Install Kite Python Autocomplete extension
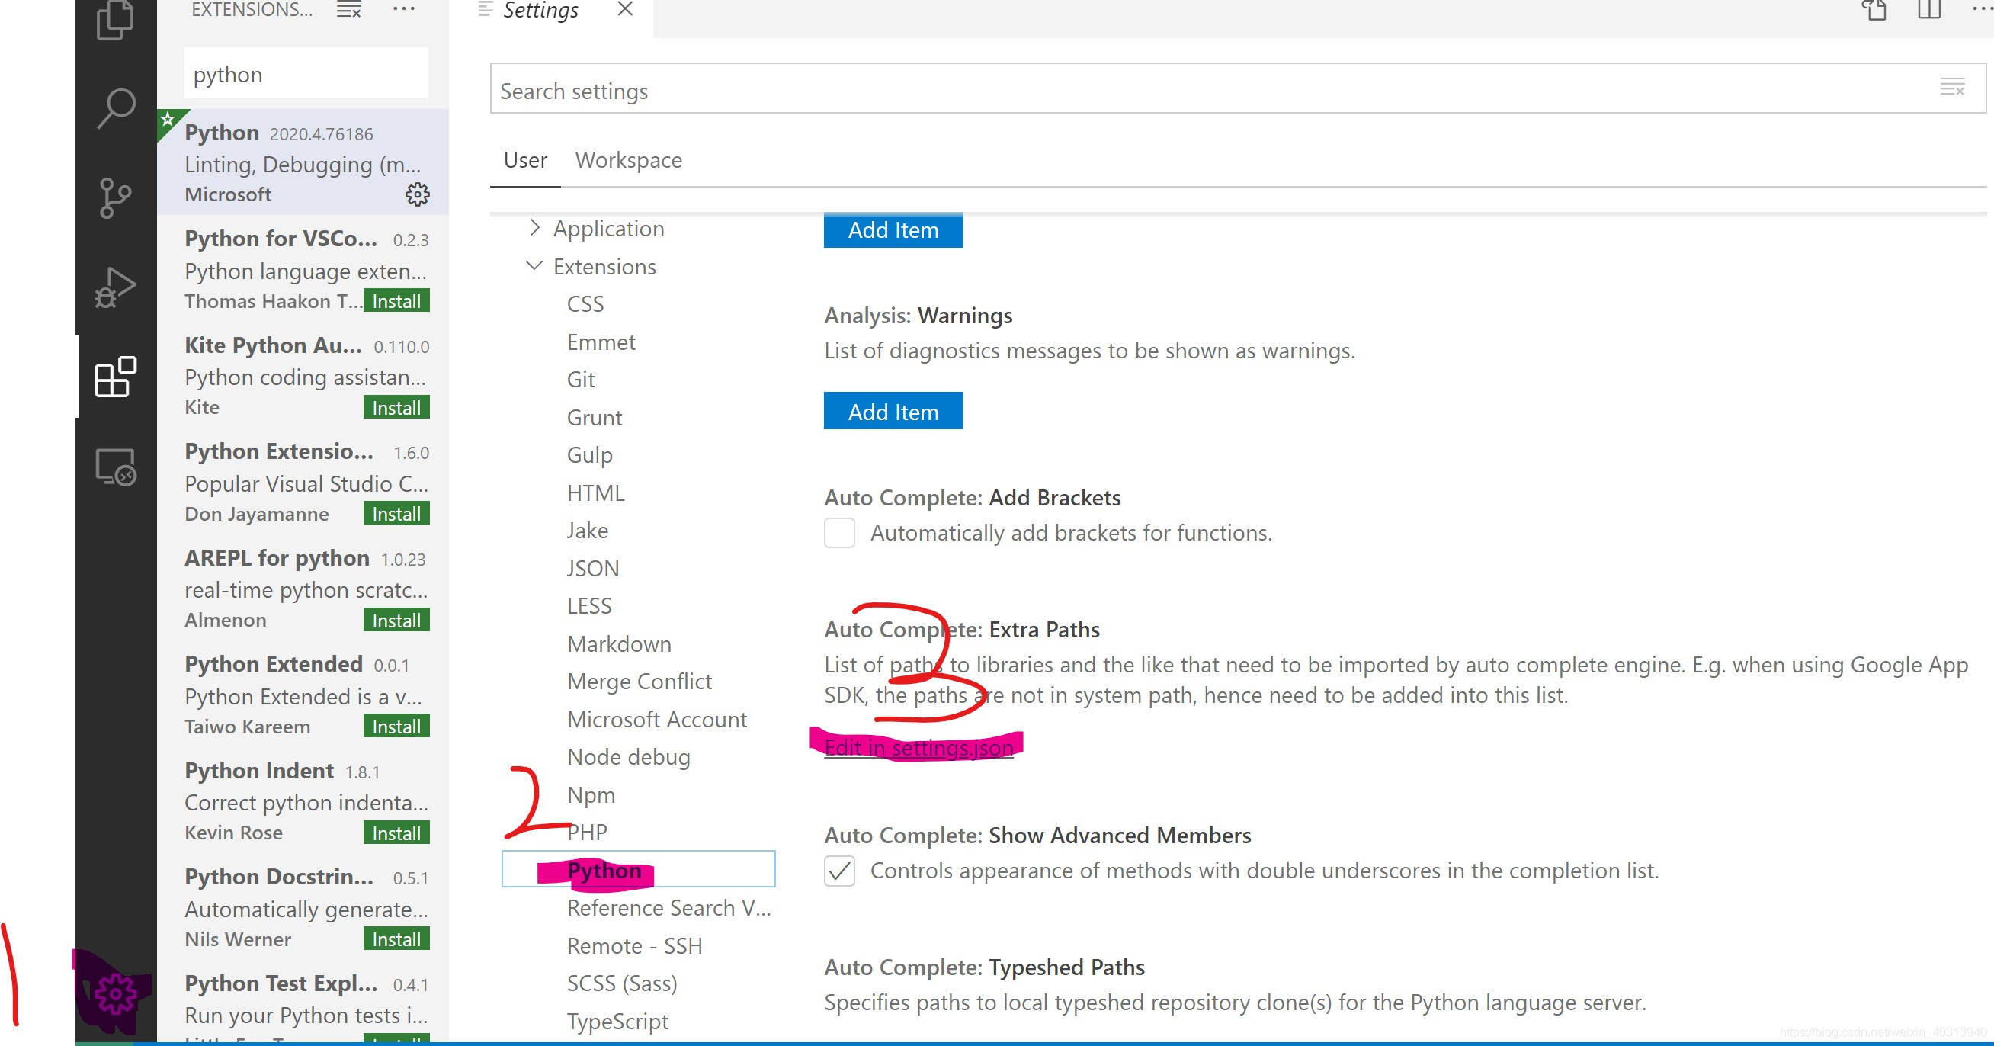 [x=396, y=407]
